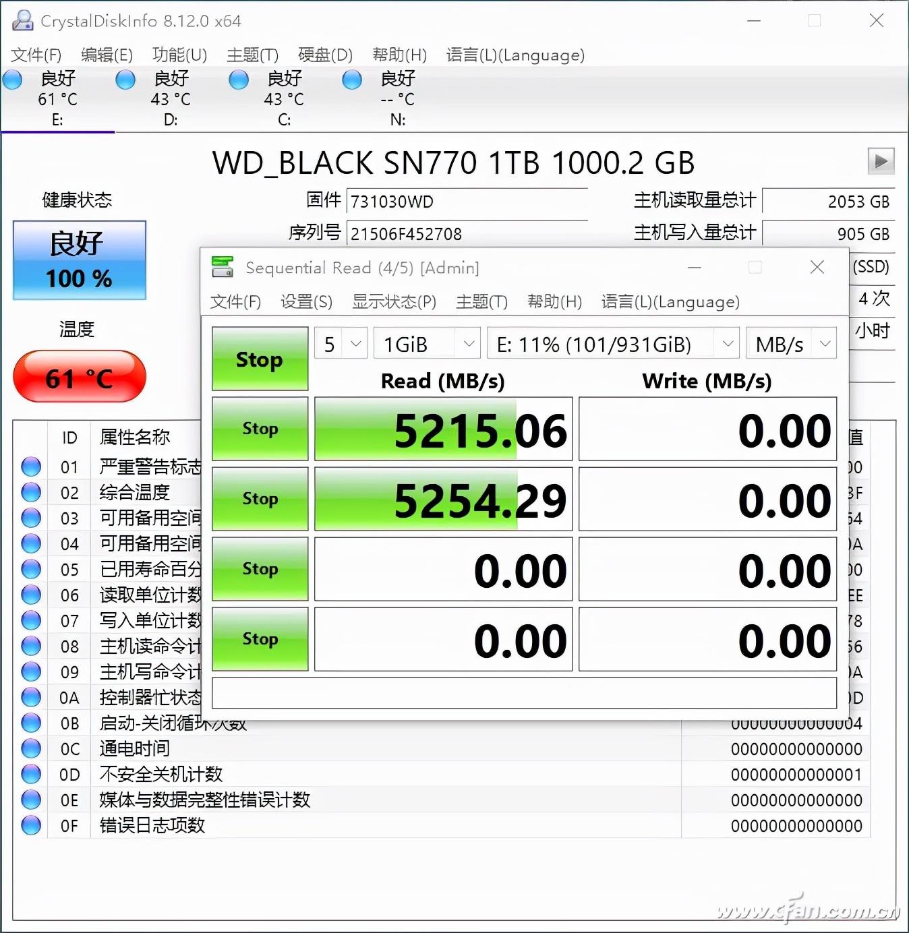Click the 通电时间 attribute row
Image resolution: width=909 pixels, height=933 pixels.
coord(442,748)
